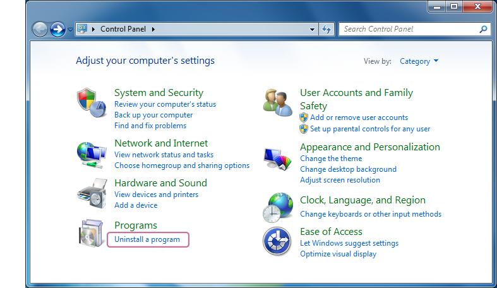The image size is (497, 288).
Task: Click View devices and printers
Action: click(156, 195)
